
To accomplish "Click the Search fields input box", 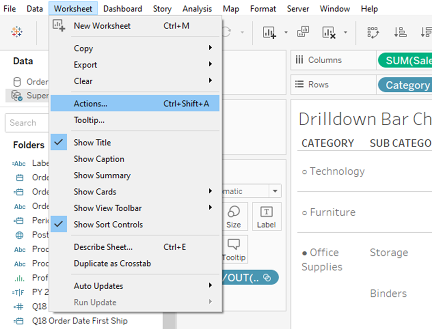I will pyautogui.click(x=27, y=123).
